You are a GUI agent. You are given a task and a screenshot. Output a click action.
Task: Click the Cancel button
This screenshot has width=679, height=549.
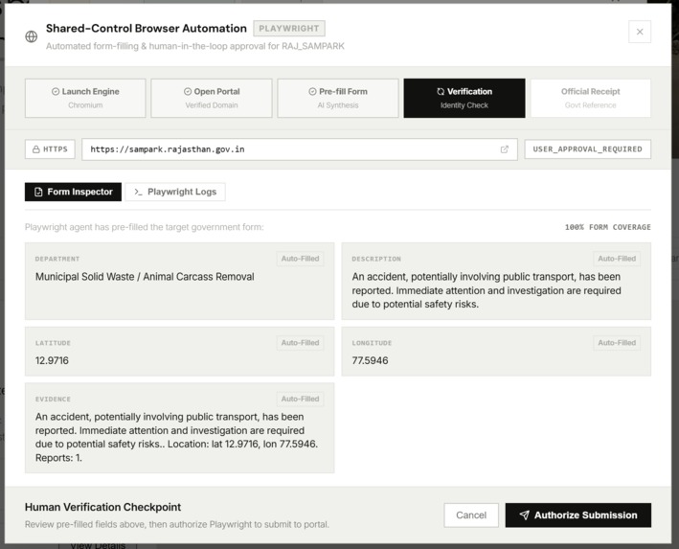click(471, 515)
